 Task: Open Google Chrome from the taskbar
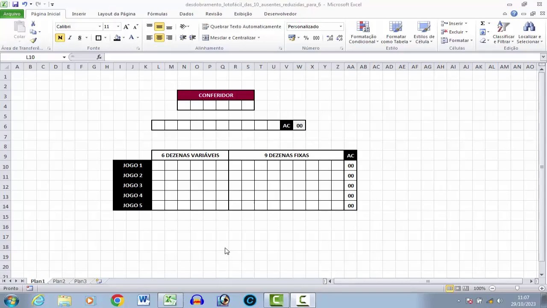click(x=117, y=300)
